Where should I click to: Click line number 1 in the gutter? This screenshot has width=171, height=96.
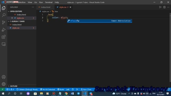[42, 15]
